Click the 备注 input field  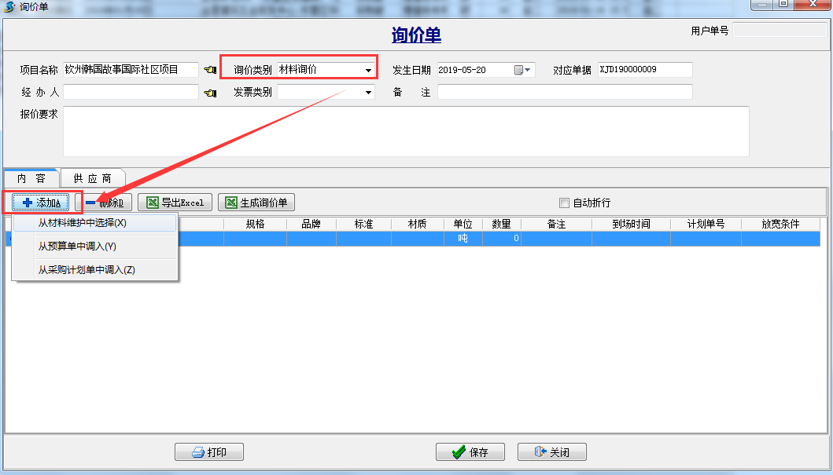(564, 93)
